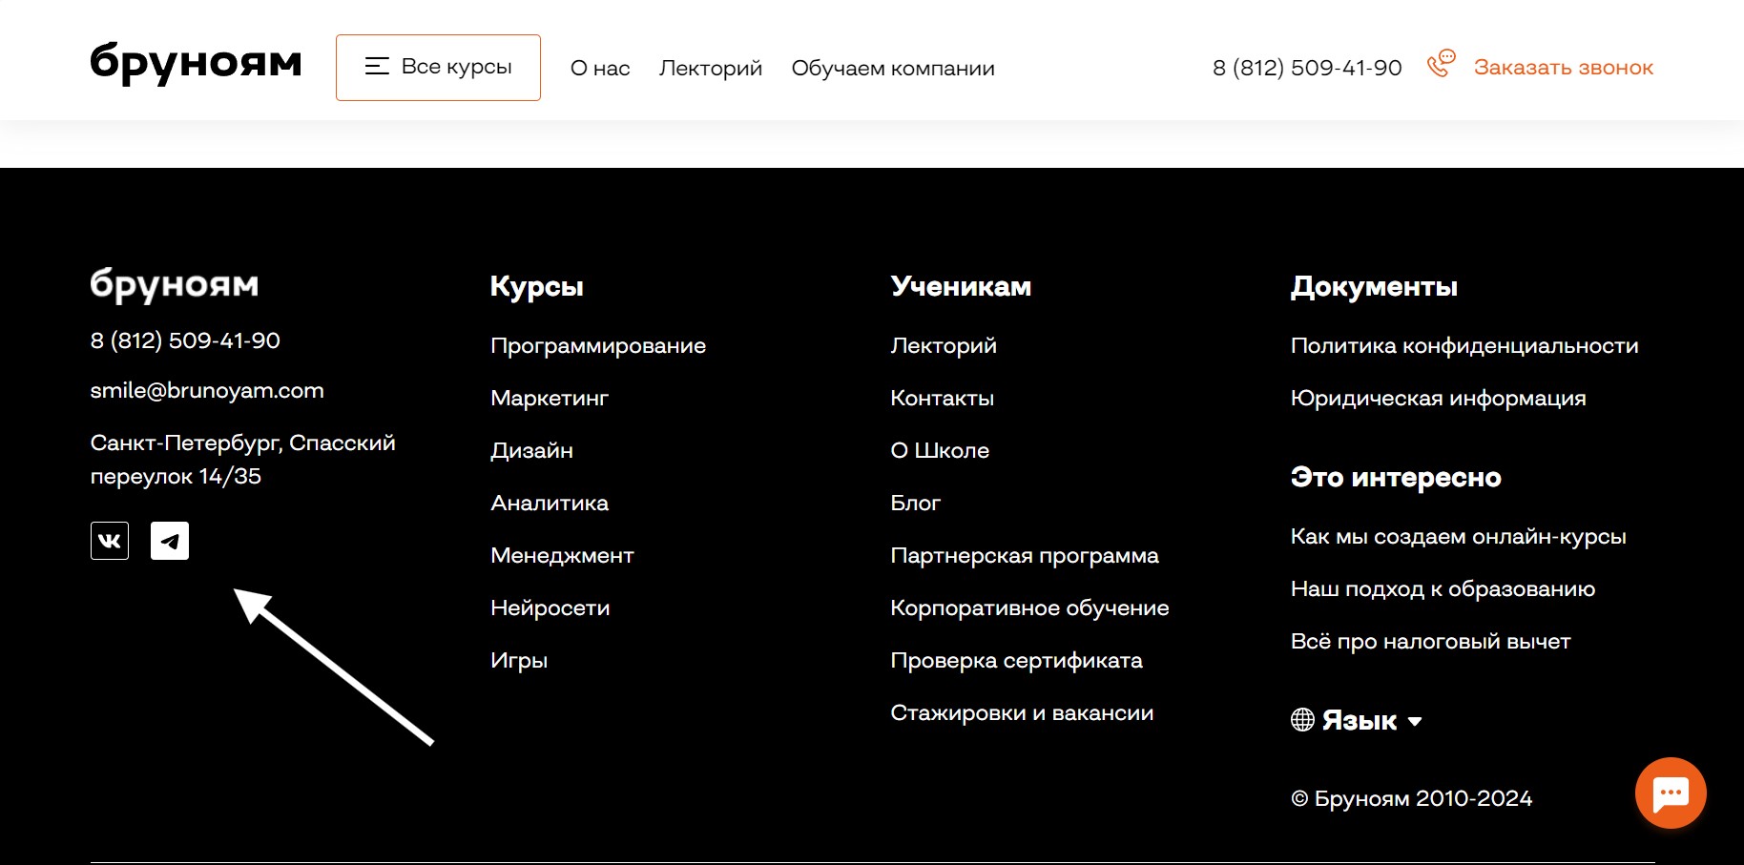Image resolution: width=1744 pixels, height=865 pixels.
Task: Click the бруноям logo in the footer
Action: pyautogui.click(x=175, y=285)
